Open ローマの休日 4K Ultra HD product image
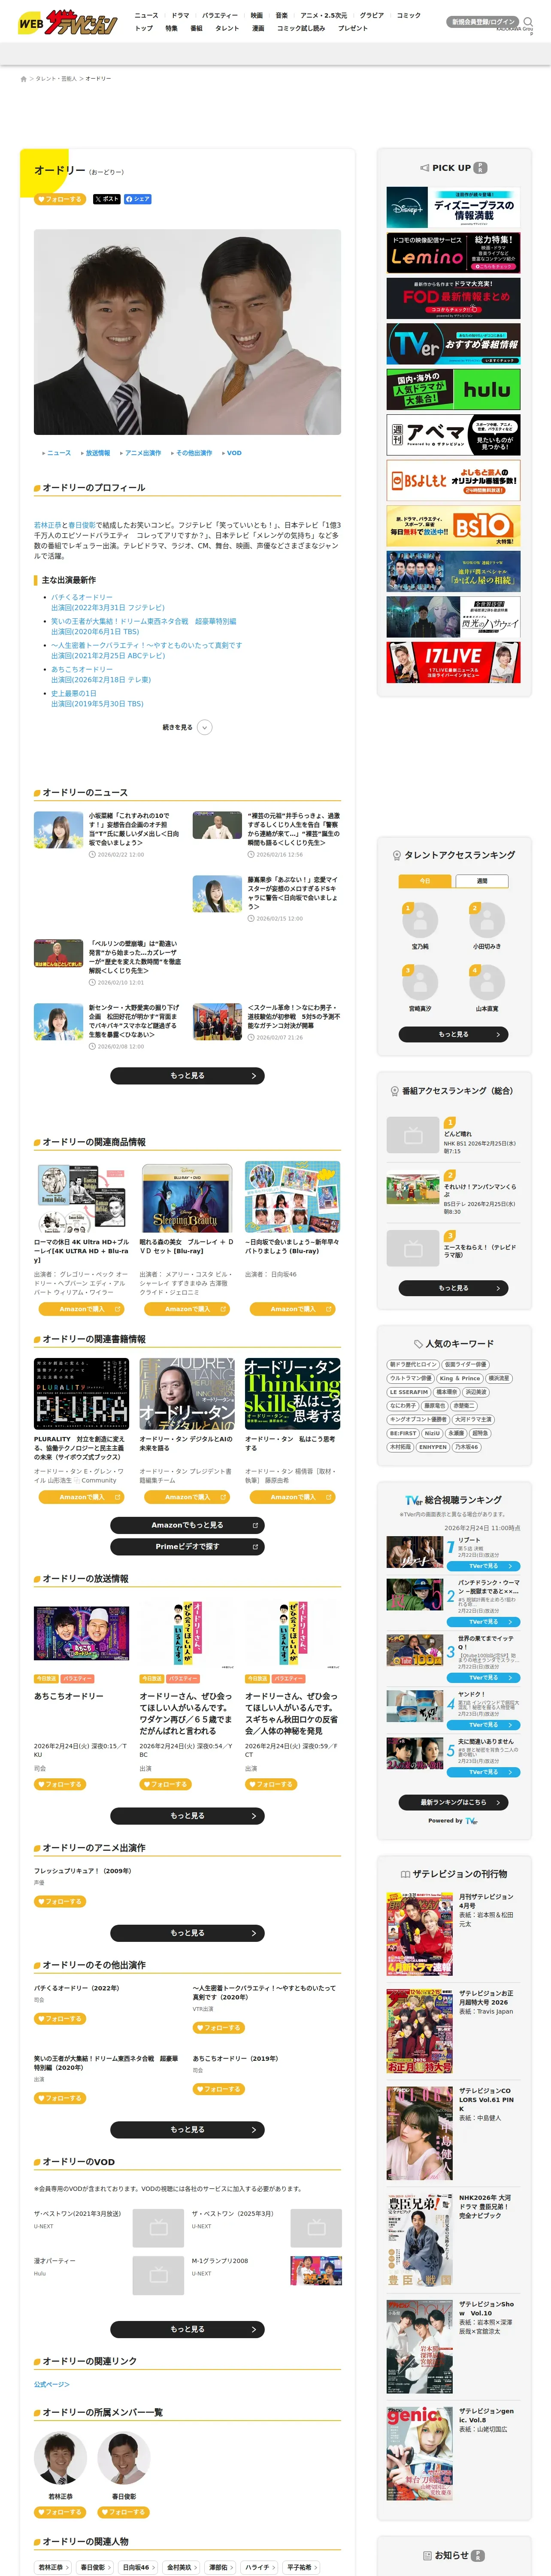551x2576 pixels. 81,1197
